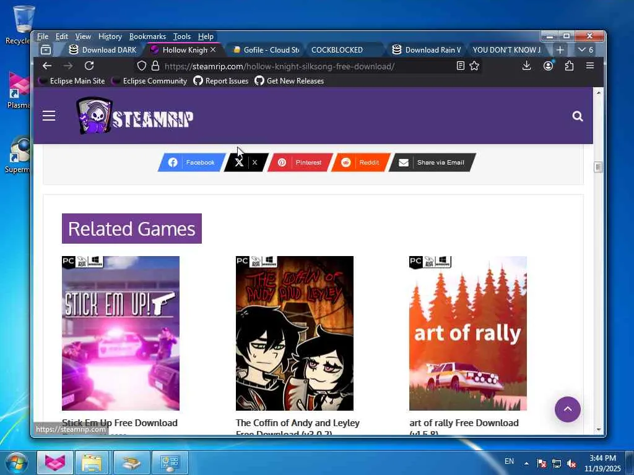The height and width of the screenshot is (475, 634).
Task: Share the page on Facebook
Action: tap(192, 163)
